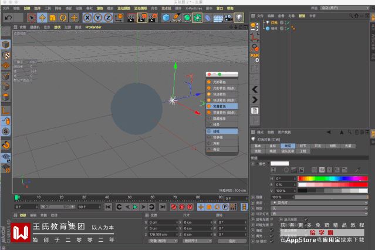The image size is (375, 250).
Task: Open the ProRender viewport menu
Action: point(93,27)
